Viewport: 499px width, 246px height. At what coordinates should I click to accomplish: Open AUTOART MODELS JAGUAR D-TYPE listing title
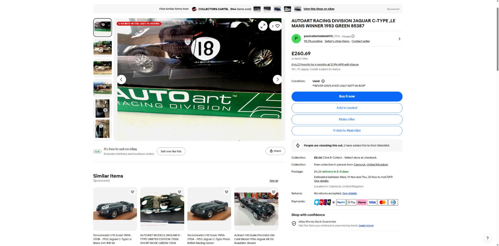pos(161,239)
